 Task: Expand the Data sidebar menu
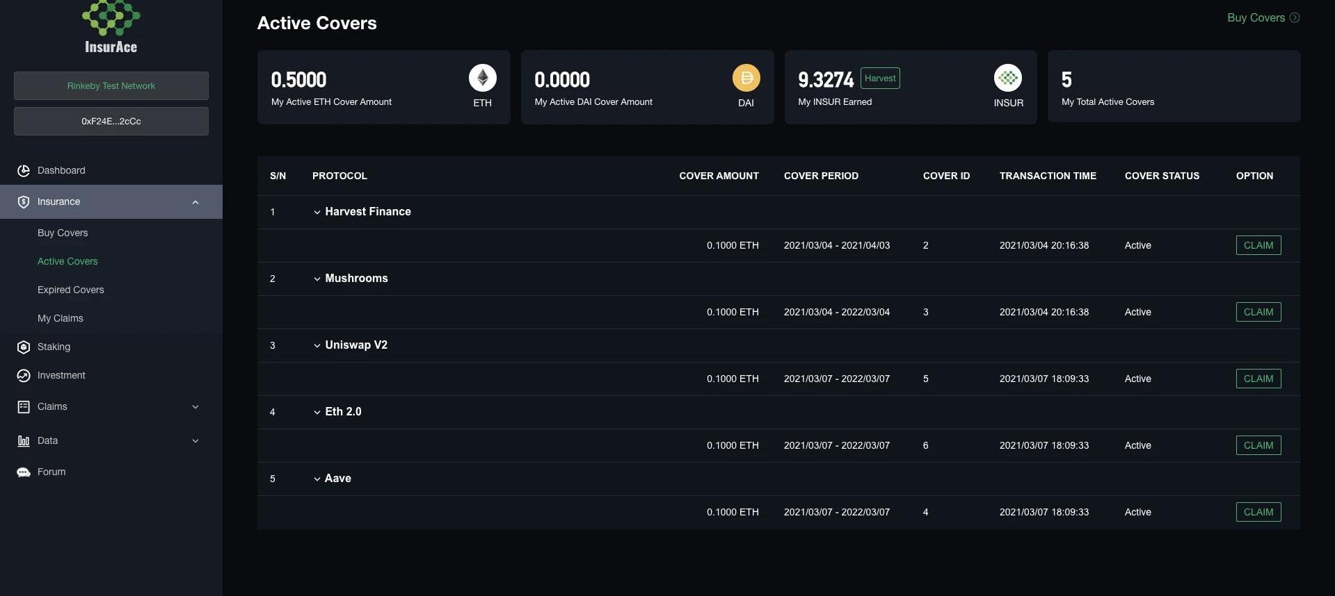point(195,441)
